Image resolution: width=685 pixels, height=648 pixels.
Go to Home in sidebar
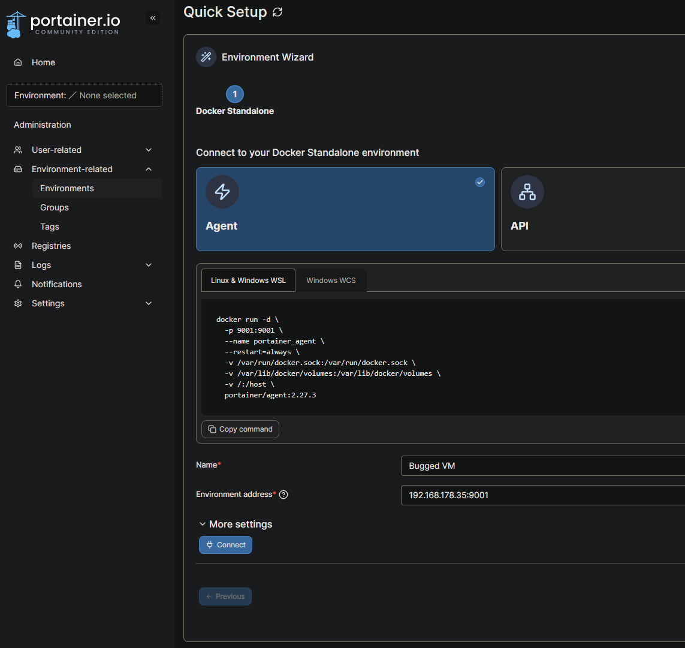43,62
